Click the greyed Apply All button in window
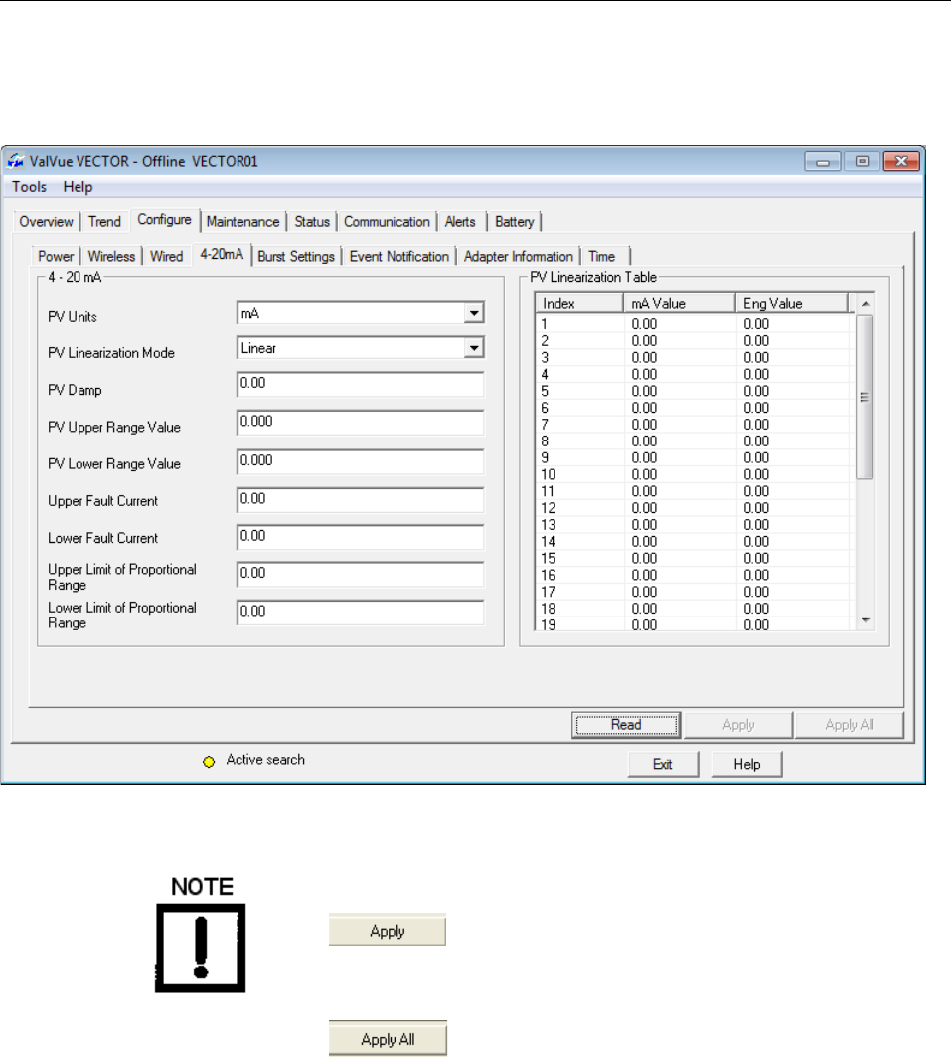Screen dimensions: 951x1057 [x=850, y=725]
